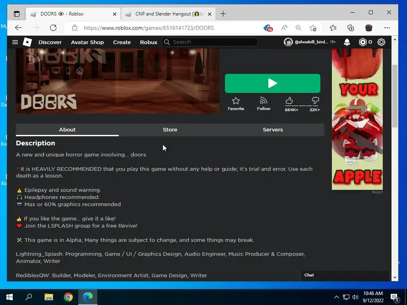Viewport: 407px width, 305px height.
Task: Reload the current page
Action: (x=53, y=28)
